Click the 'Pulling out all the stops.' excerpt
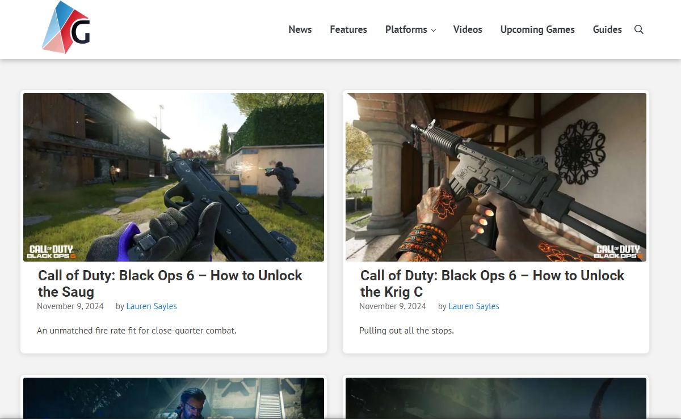681x419 pixels. tap(406, 331)
